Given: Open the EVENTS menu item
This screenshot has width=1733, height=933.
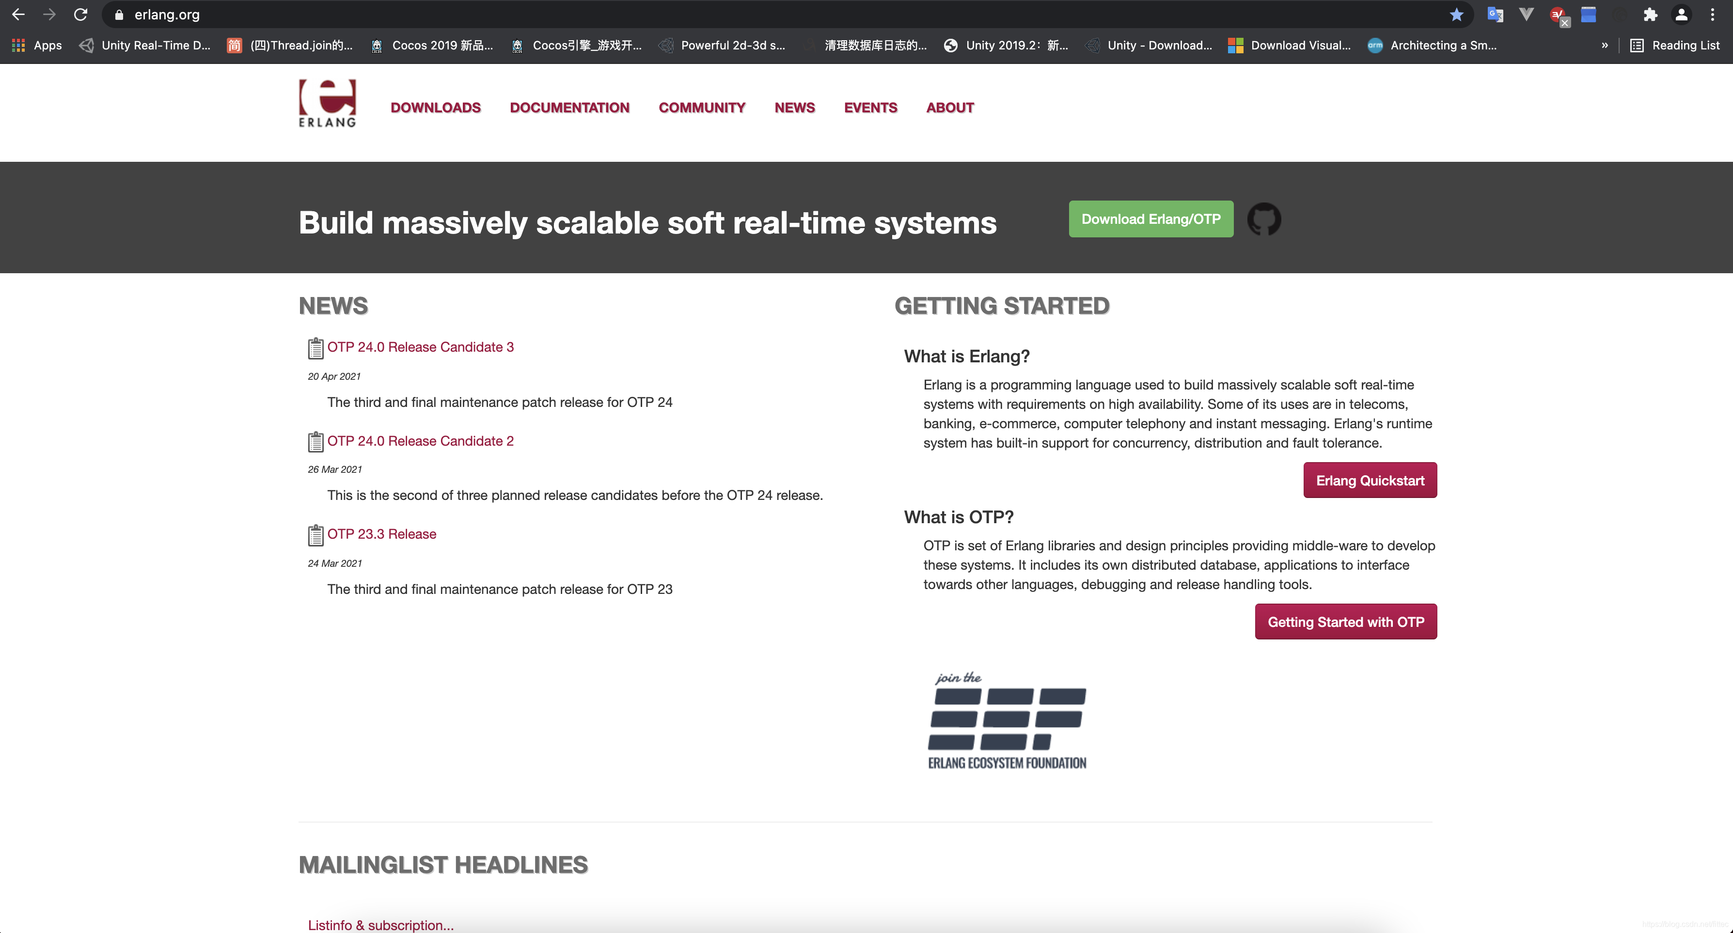Looking at the screenshot, I should (870, 108).
